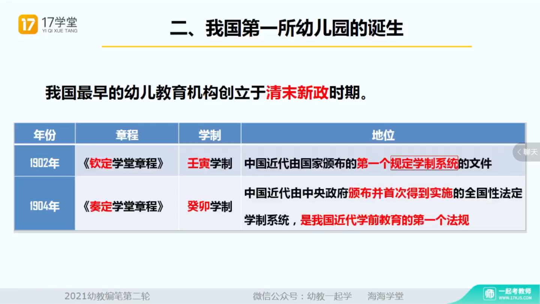The image size is (540, 304).
Task: Click the footer text 2021幼教编笔第二轮
Action: (x=107, y=296)
